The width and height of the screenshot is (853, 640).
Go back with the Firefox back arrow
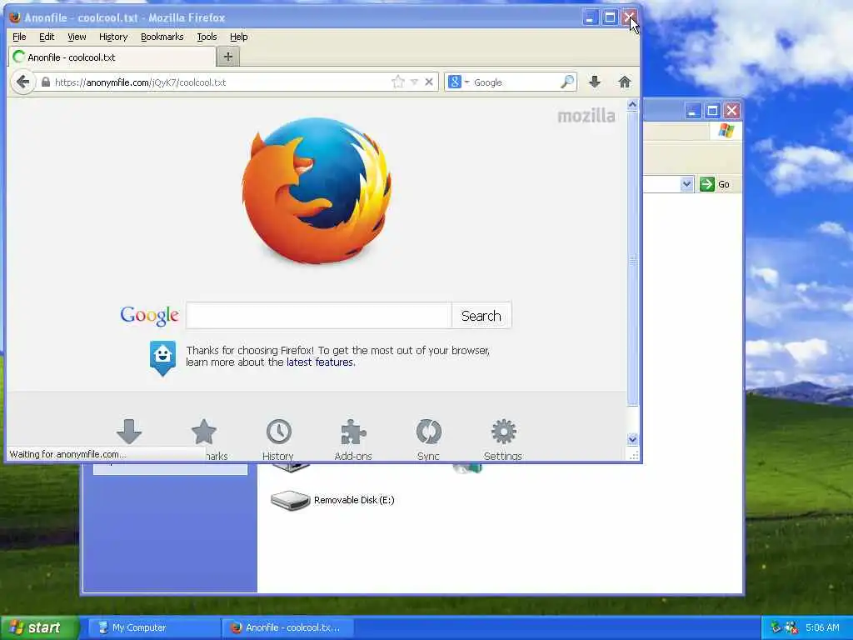tap(22, 82)
